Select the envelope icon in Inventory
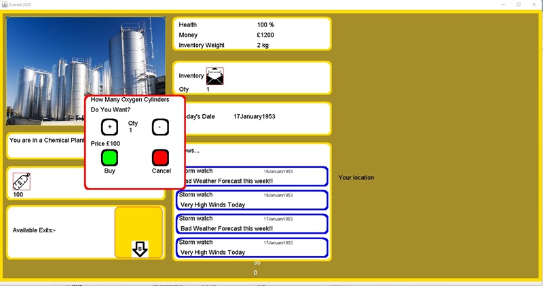543x286 pixels. pos(214,76)
